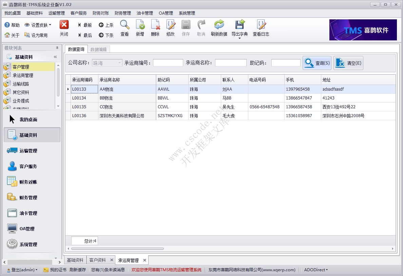This screenshot has height=276, width=403.
Task: Click the 删除 delete record icon
Action: click(155, 25)
